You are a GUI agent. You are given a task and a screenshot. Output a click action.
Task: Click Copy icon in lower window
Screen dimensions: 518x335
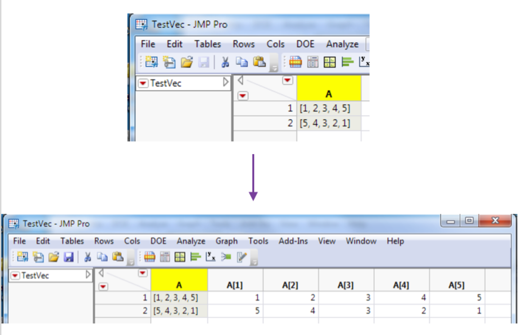tap(102, 257)
